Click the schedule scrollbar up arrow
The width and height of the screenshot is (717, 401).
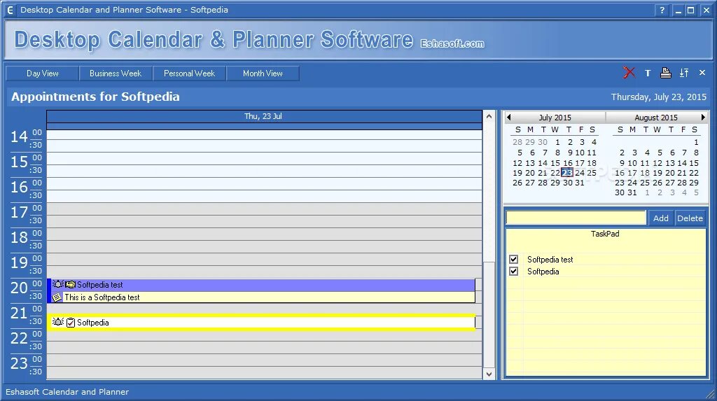click(x=489, y=116)
